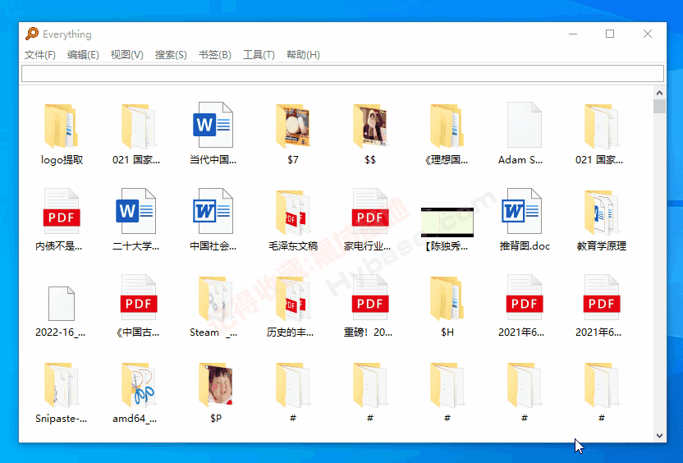The height and width of the screenshot is (463, 683).
Task: Click the scrollbar down arrow
Action: click(659, 436)
